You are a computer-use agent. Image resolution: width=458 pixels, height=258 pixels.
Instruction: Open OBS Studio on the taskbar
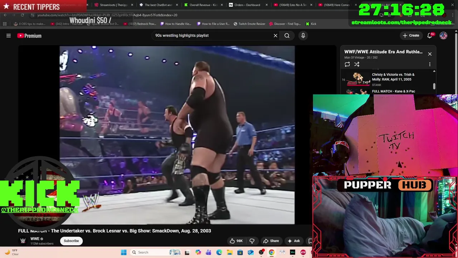click(x=261, y=252)
